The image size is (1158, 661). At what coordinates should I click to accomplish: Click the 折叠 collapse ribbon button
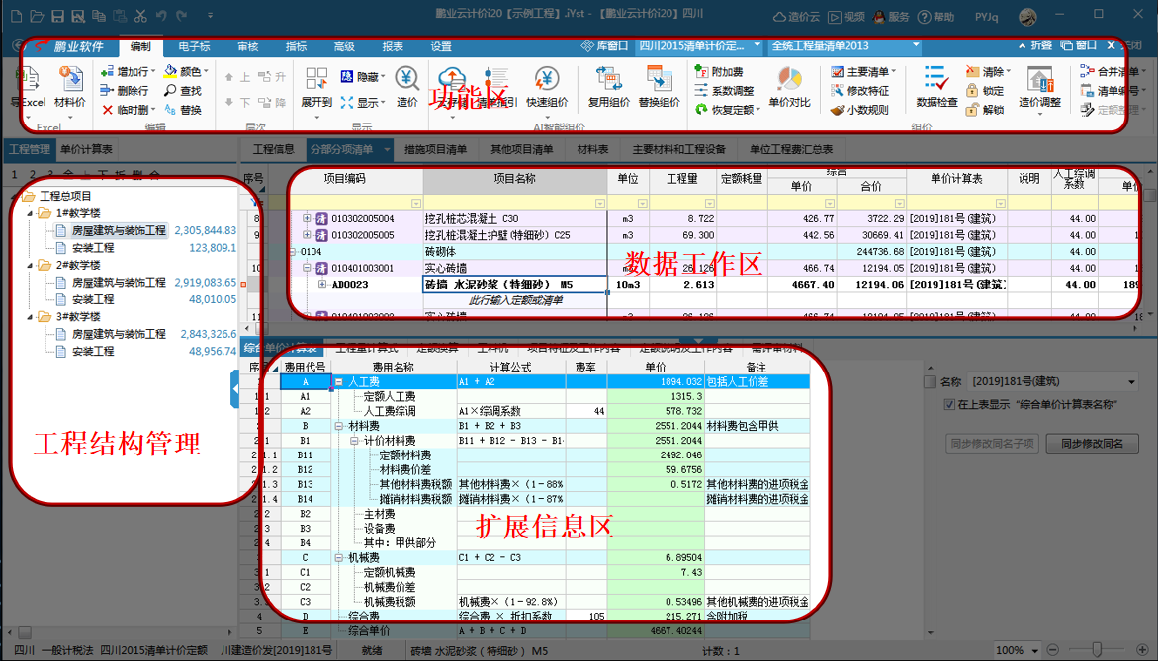[1035, 45]
